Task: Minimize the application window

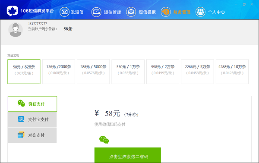Action: (x=236, y=4)
